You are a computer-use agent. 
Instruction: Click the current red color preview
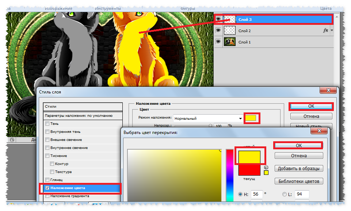click(249, 169)
